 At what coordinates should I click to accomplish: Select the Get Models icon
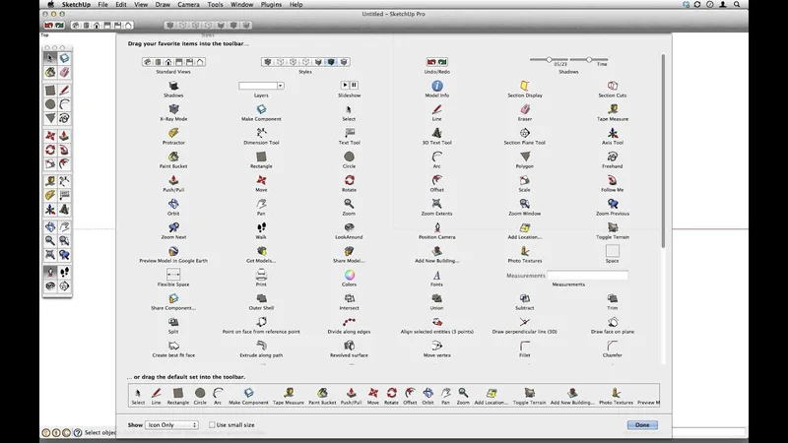point(261,251)
